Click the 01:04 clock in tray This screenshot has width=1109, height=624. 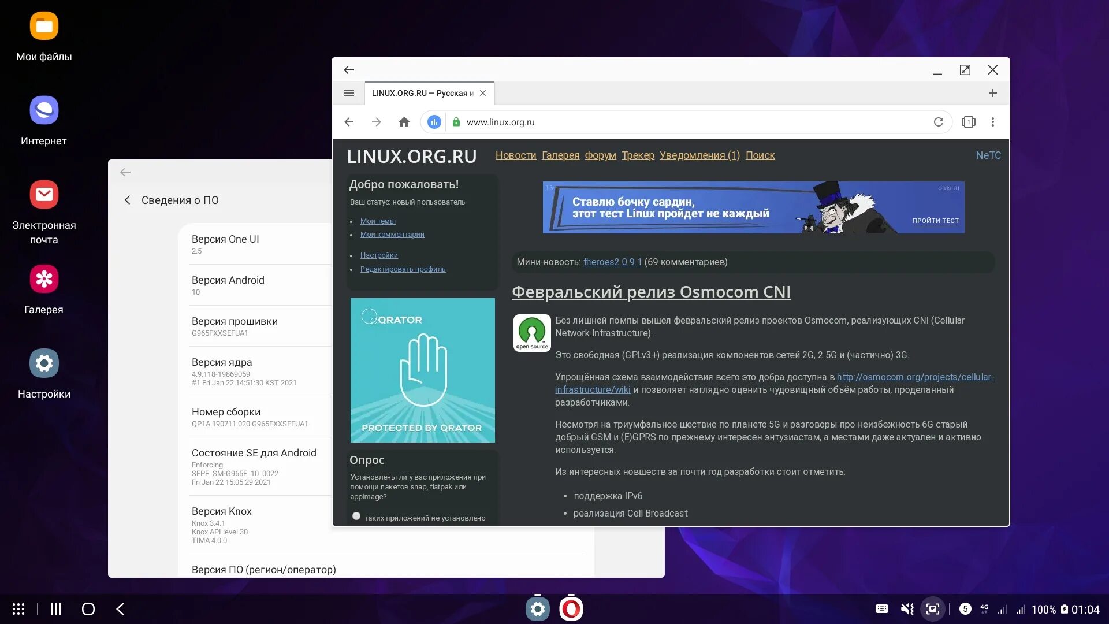tap(1085, 610)
